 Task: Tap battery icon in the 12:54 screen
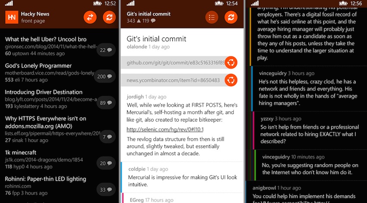click(219, 3)
